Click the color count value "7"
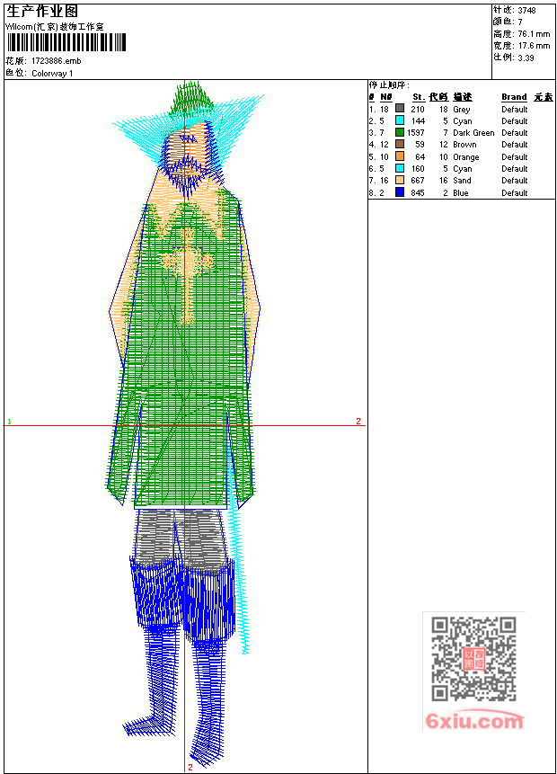The image size is (557, 774). click(x=520, y=22)
